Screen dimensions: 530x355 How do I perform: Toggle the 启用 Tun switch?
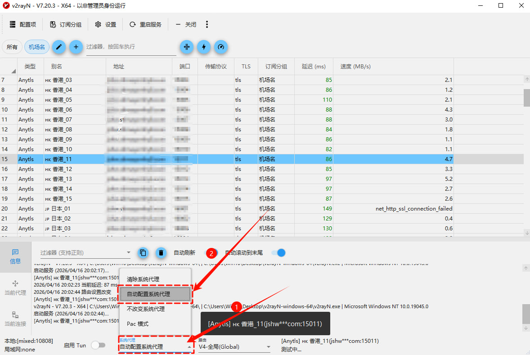[x=99, y=345]
